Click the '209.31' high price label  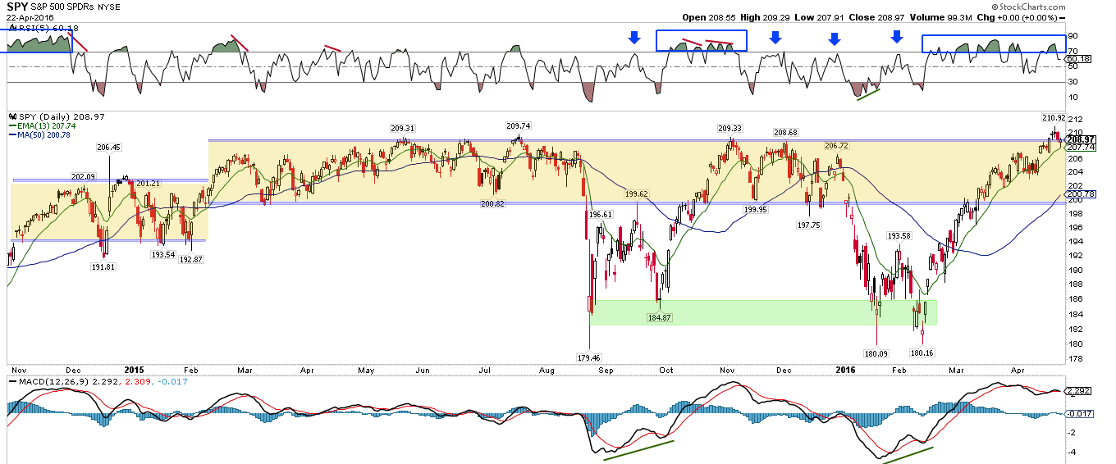(402, 128)
